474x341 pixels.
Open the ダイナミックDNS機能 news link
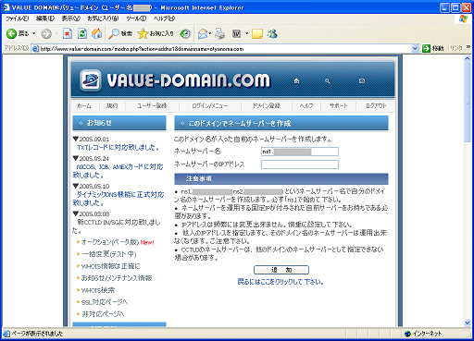coord(118,199)
